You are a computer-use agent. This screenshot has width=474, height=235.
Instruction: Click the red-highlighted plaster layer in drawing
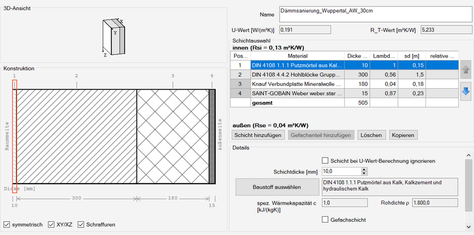click(x=14, y=136)
